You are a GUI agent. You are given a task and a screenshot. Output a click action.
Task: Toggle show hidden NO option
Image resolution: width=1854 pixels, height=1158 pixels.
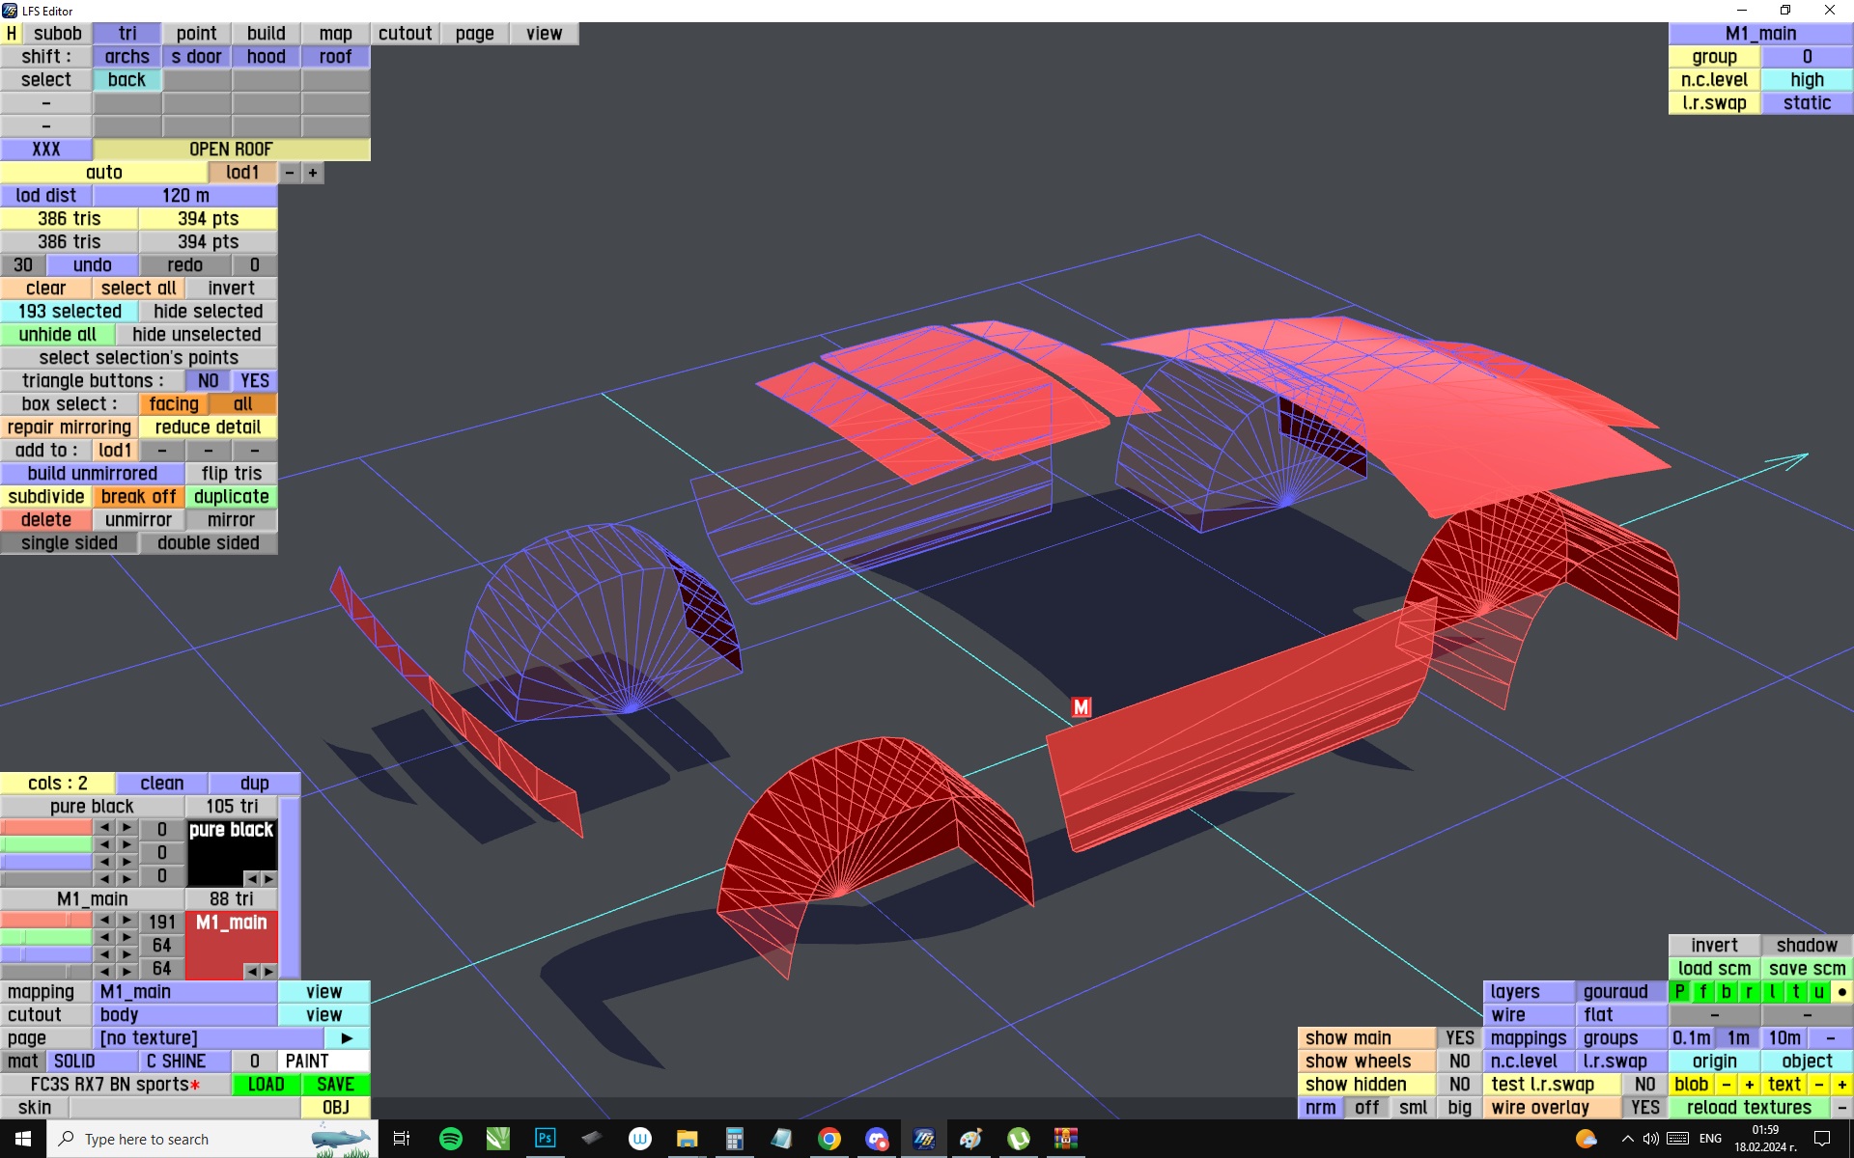[1459, 1085]
